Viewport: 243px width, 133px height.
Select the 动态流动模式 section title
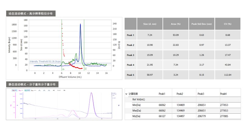click(x=31, y=14)
